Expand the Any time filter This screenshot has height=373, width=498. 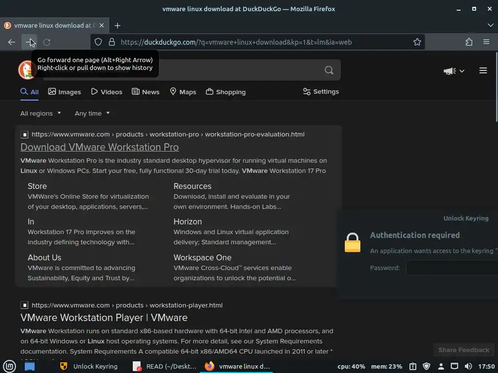92,113
